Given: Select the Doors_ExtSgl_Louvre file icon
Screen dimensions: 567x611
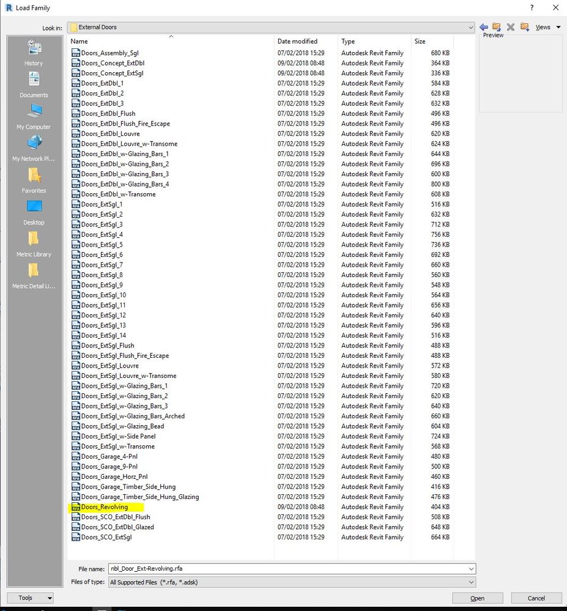Looking at the screenshot, I should (x=76, y=366).
